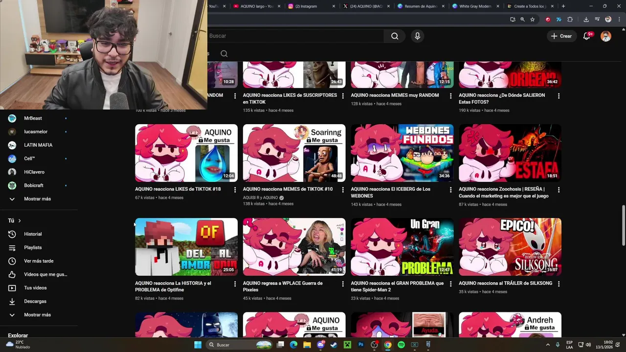The width and height of the screenshot is (626, 352).
Task: Open AQUINO regresa a WPLACE title
Action: click(283, 286)
